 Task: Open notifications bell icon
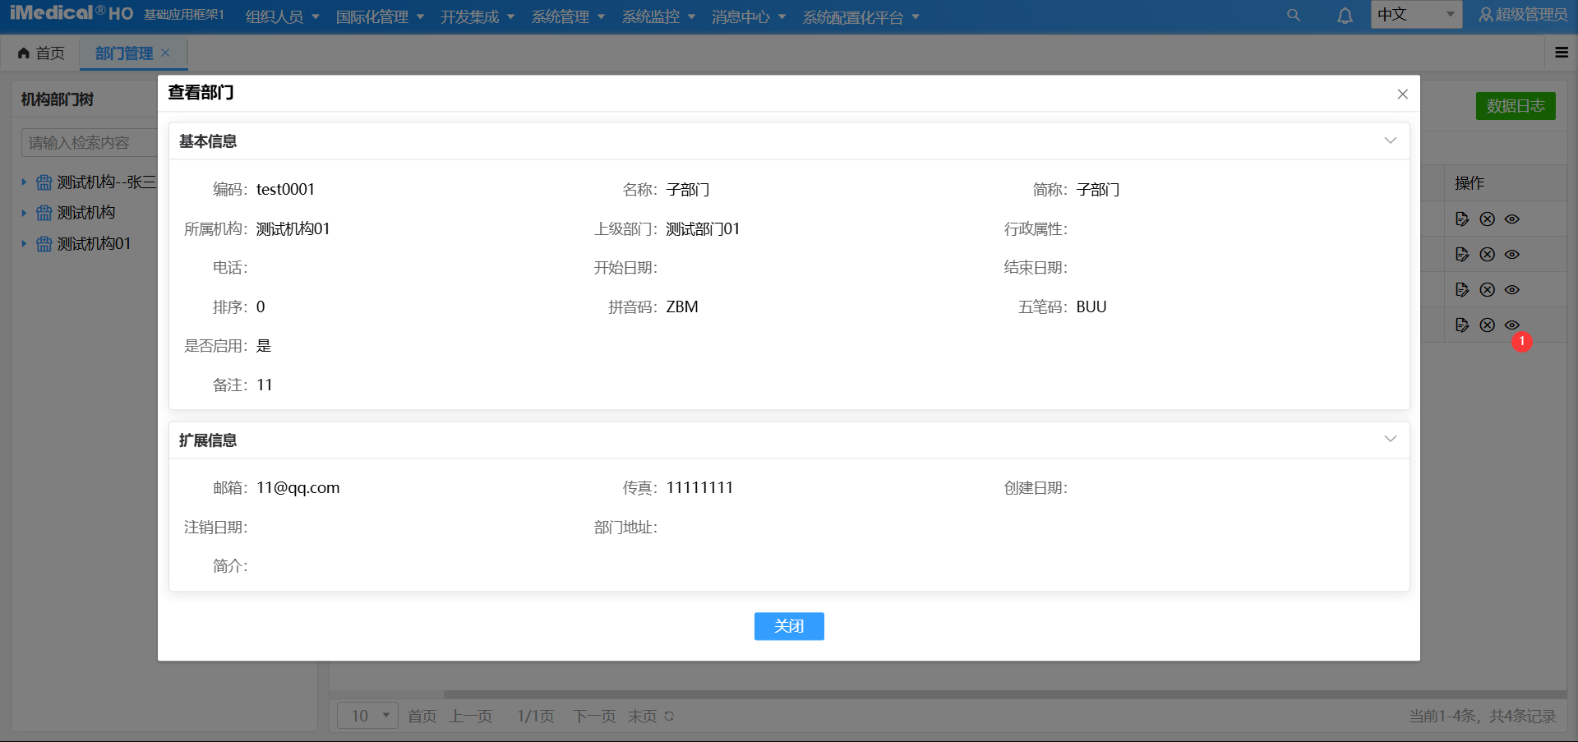tap(1345, 16)
